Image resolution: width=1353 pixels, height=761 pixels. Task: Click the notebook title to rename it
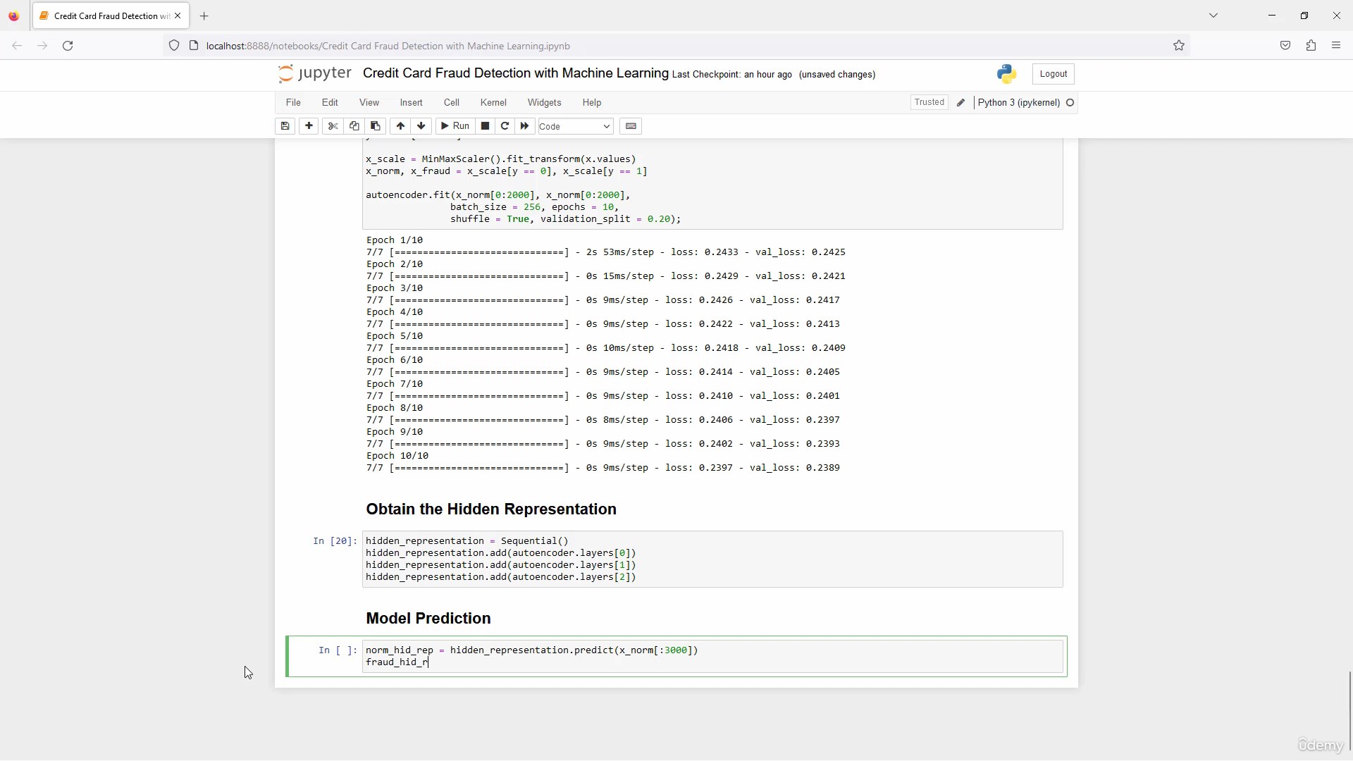pyautogui.click(x=515, y=73)
